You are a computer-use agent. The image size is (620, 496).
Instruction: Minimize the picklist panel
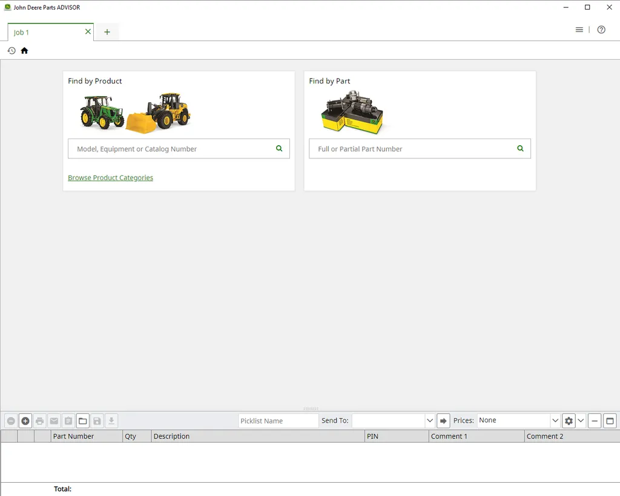coord(595,421)
